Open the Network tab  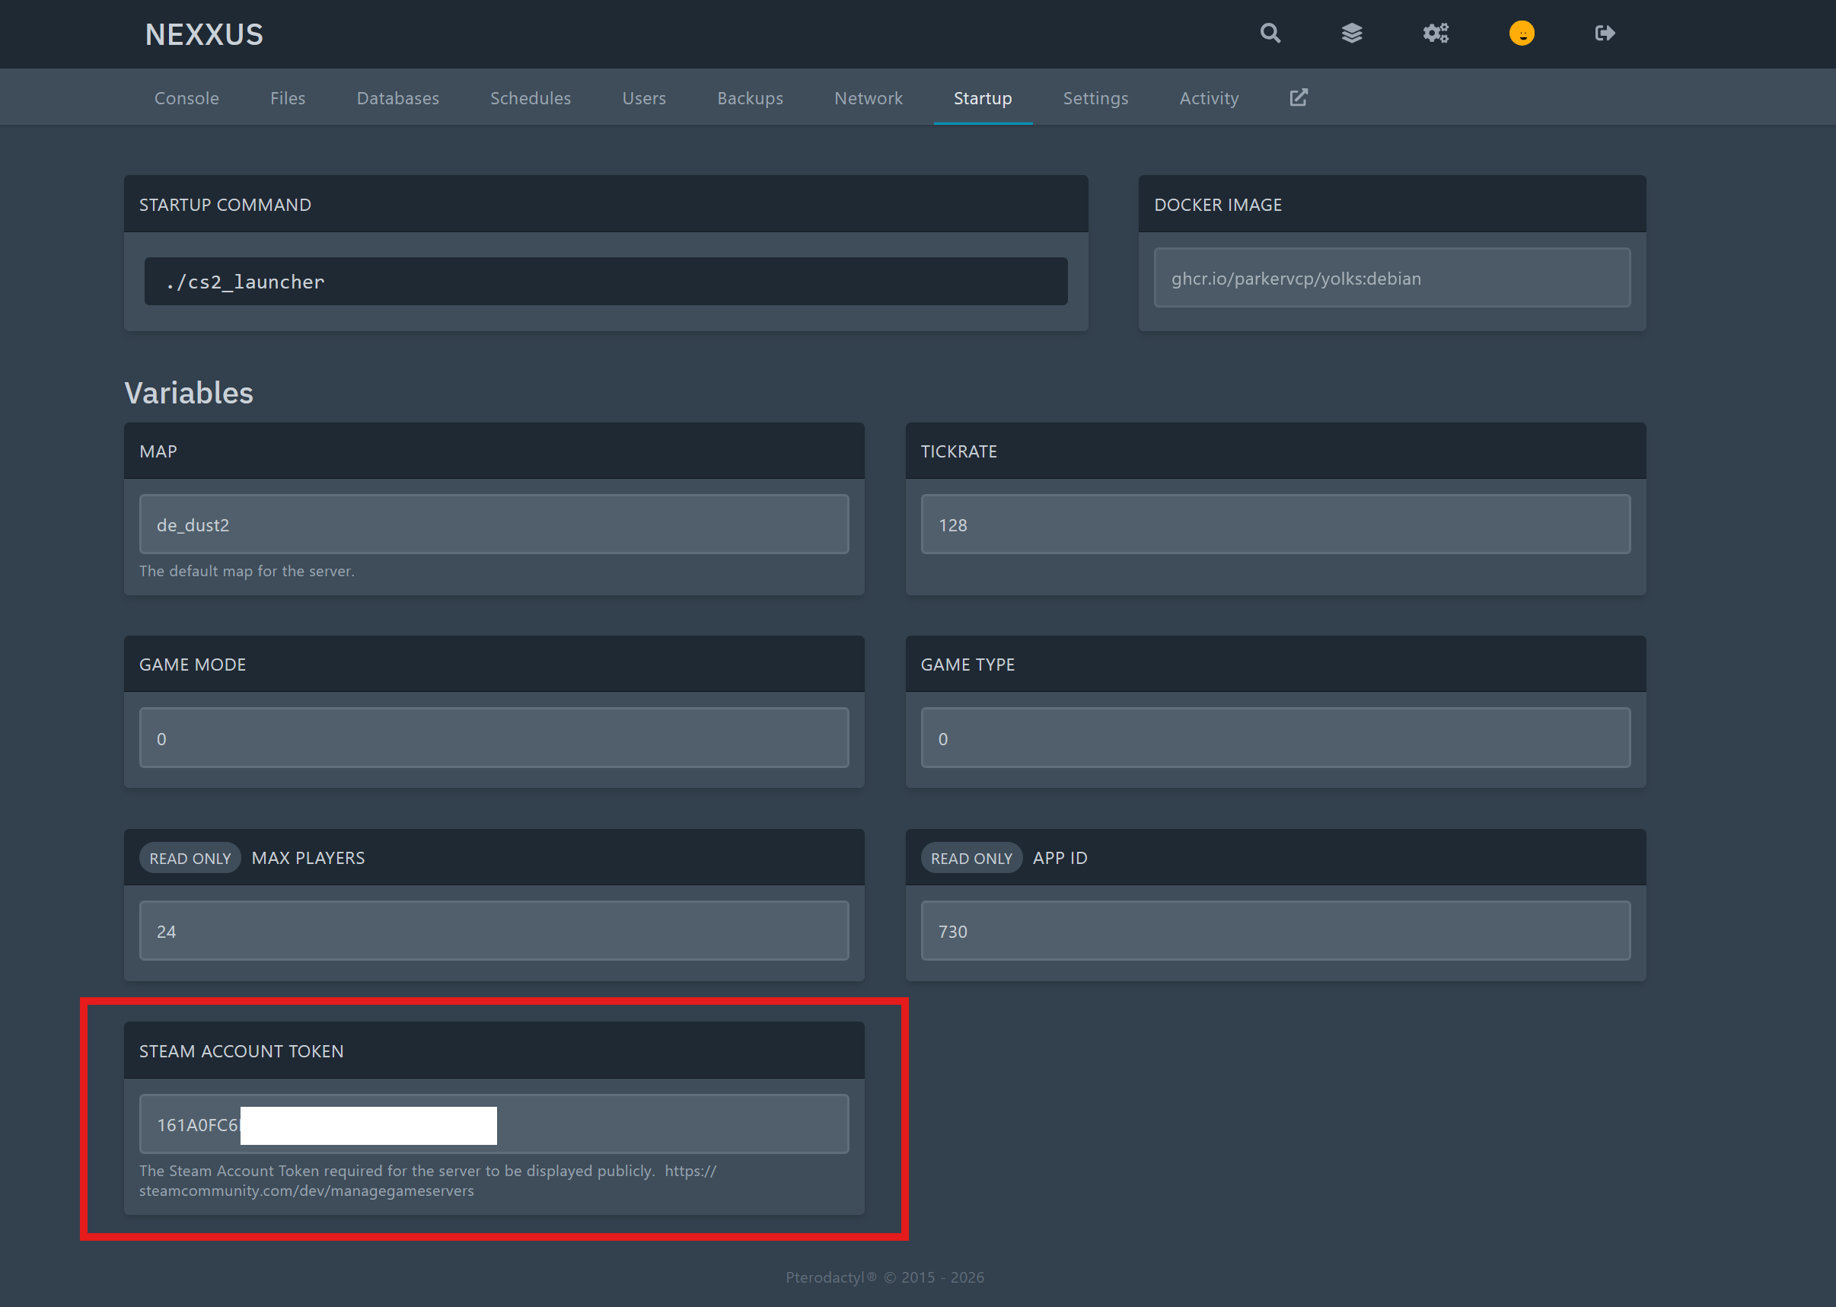pos(868,98)
